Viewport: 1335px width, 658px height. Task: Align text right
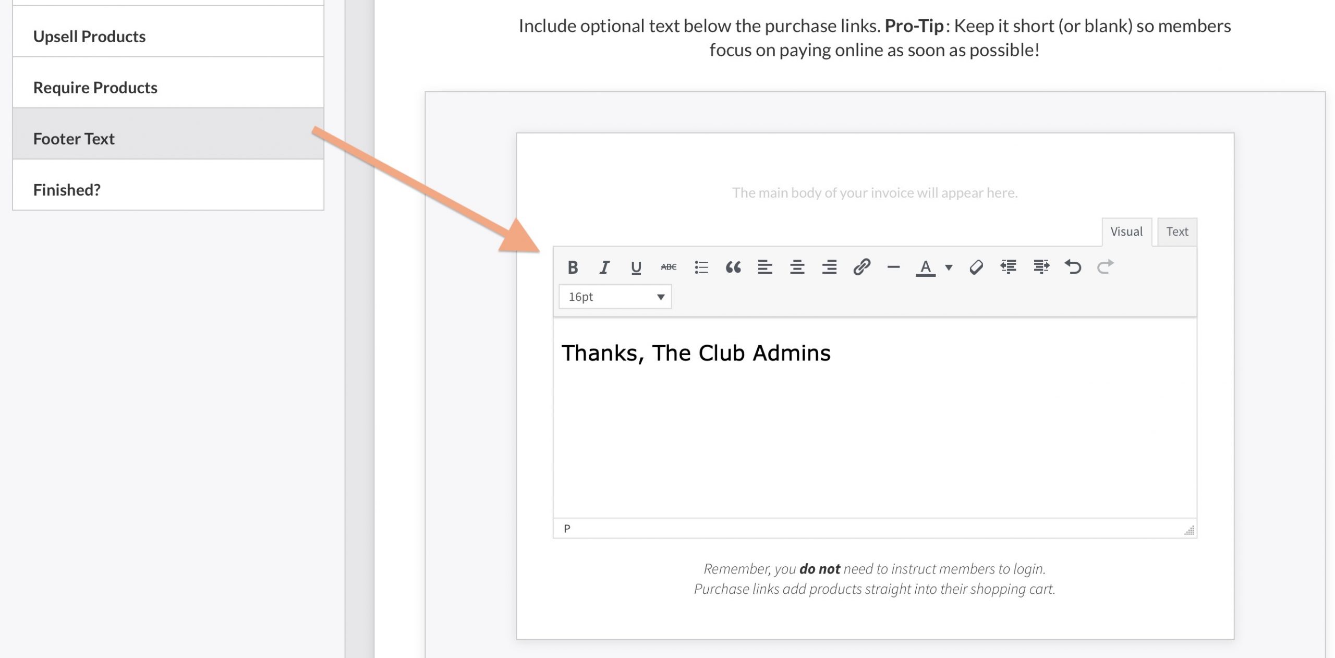click(829, 267)
